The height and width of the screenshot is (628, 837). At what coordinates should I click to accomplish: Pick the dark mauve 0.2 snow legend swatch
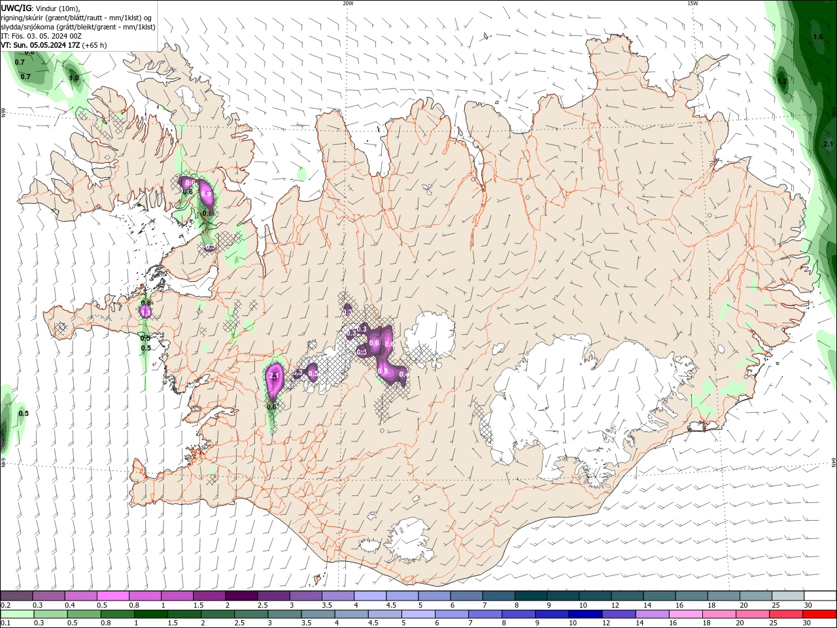click(x=16, y=596)
